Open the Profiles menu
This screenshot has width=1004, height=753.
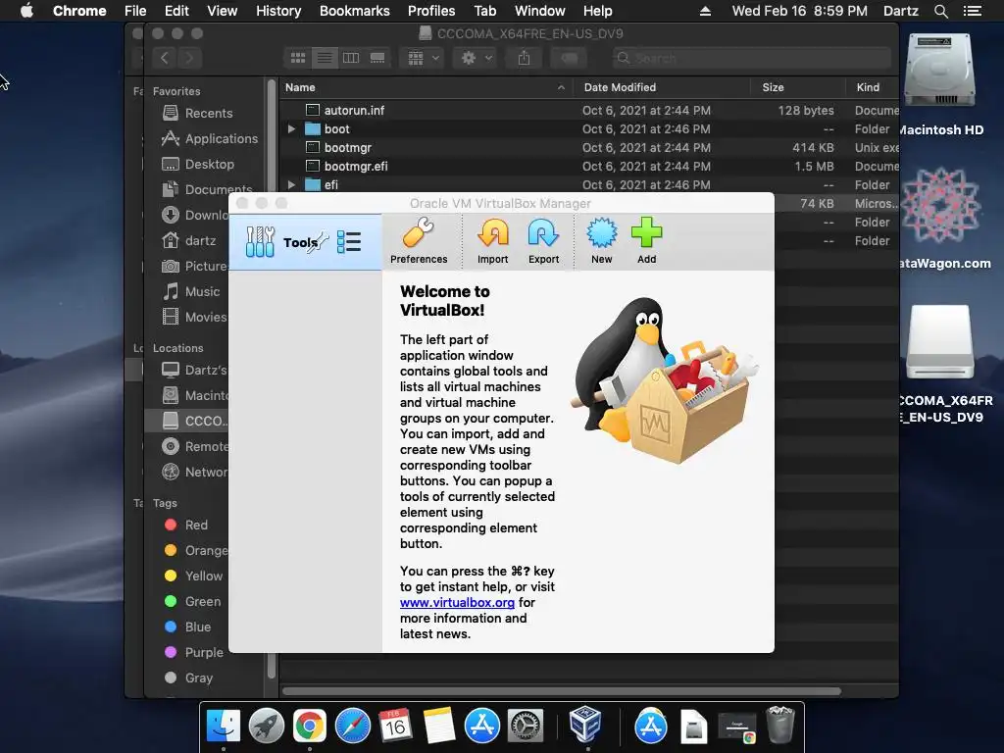[431, 11]
